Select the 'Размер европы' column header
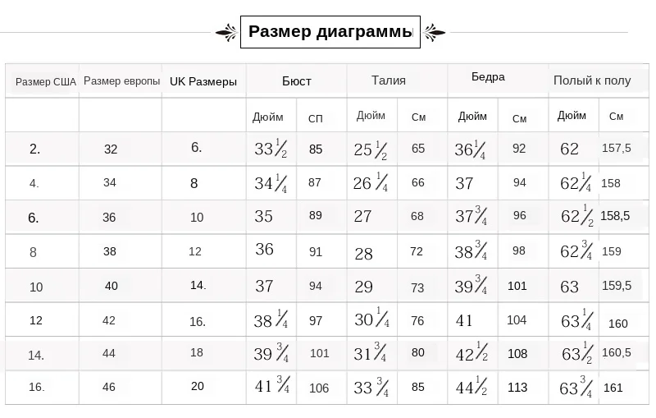Image resolution: width=656 pixels, height=418 pixels. point(121,80)
